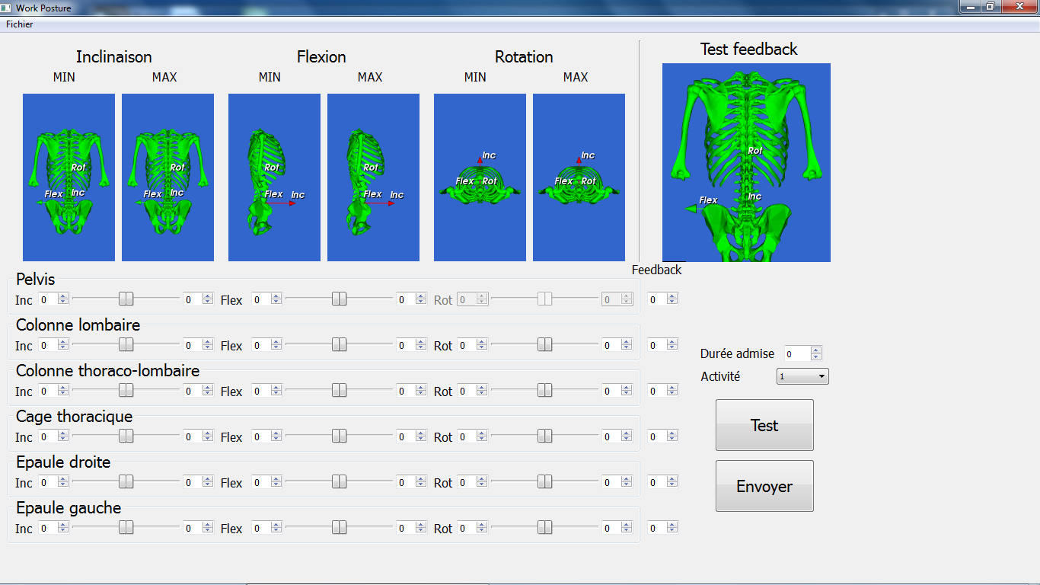Screen dimensions: 1040x585
Task: Select the Rotation MAX skeleton preview
Action: click(579, 177)
